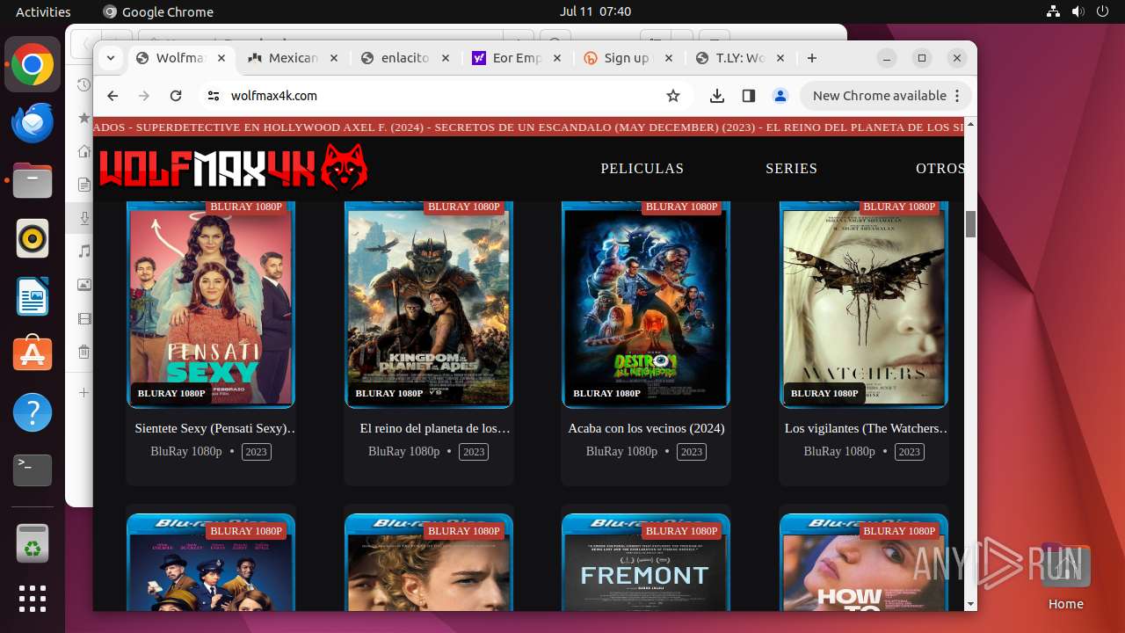Close the enlacito tab
The height and width of the screenshot is (633, 1125).
point(445,58)
